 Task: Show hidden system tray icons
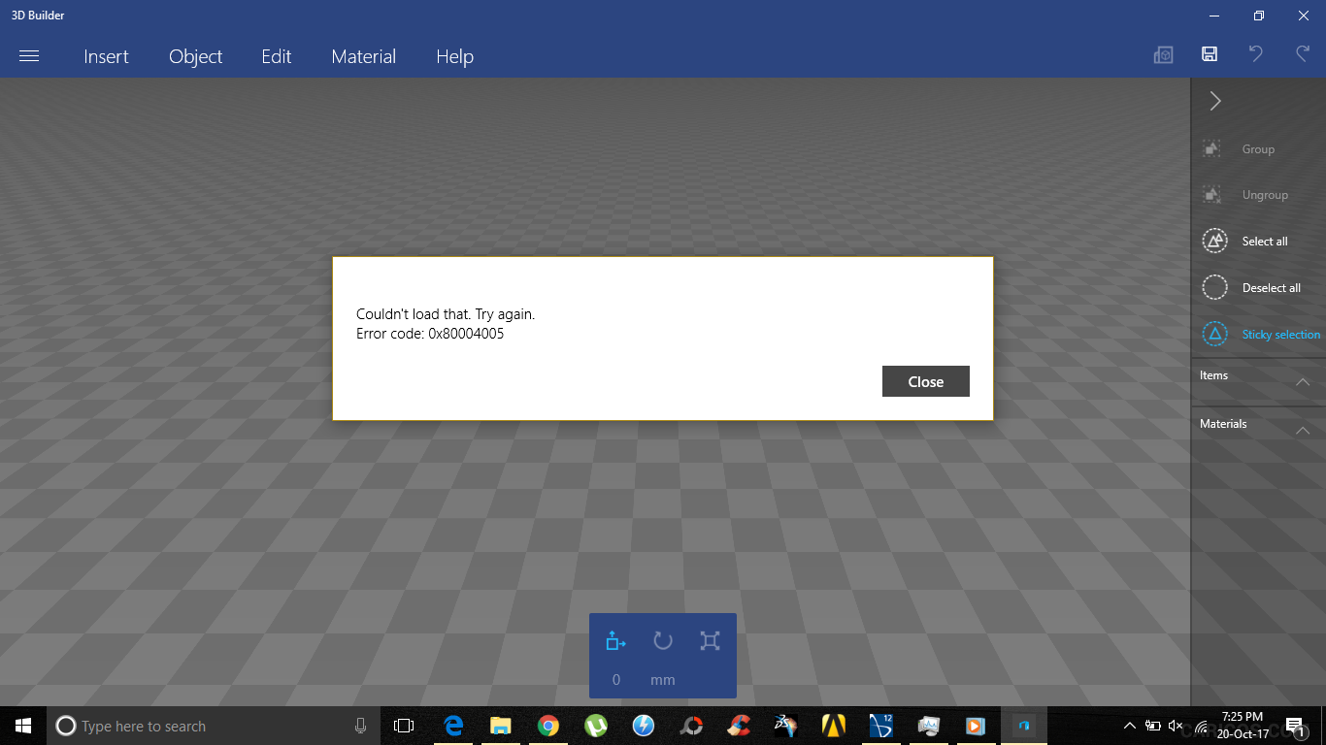pos(1129,726)
